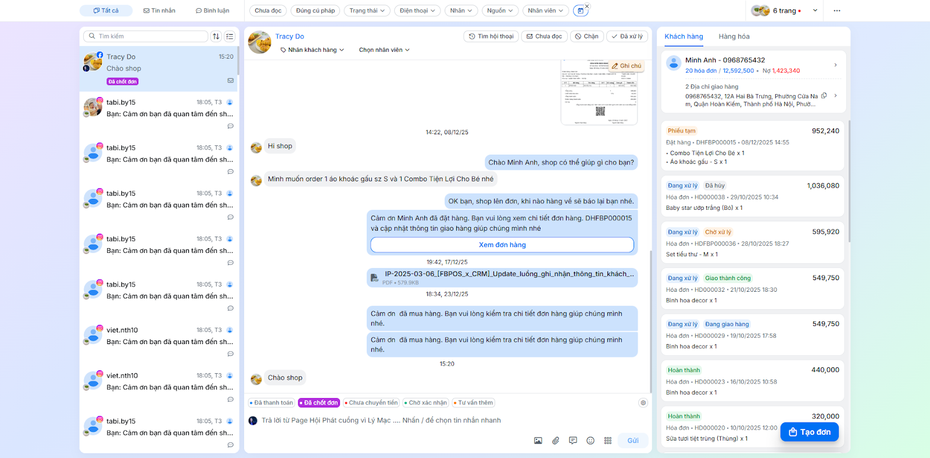Open the 20 hóa đơn link
The height and width of the screenshot is (458, 930).
click(x=701, y=71)
